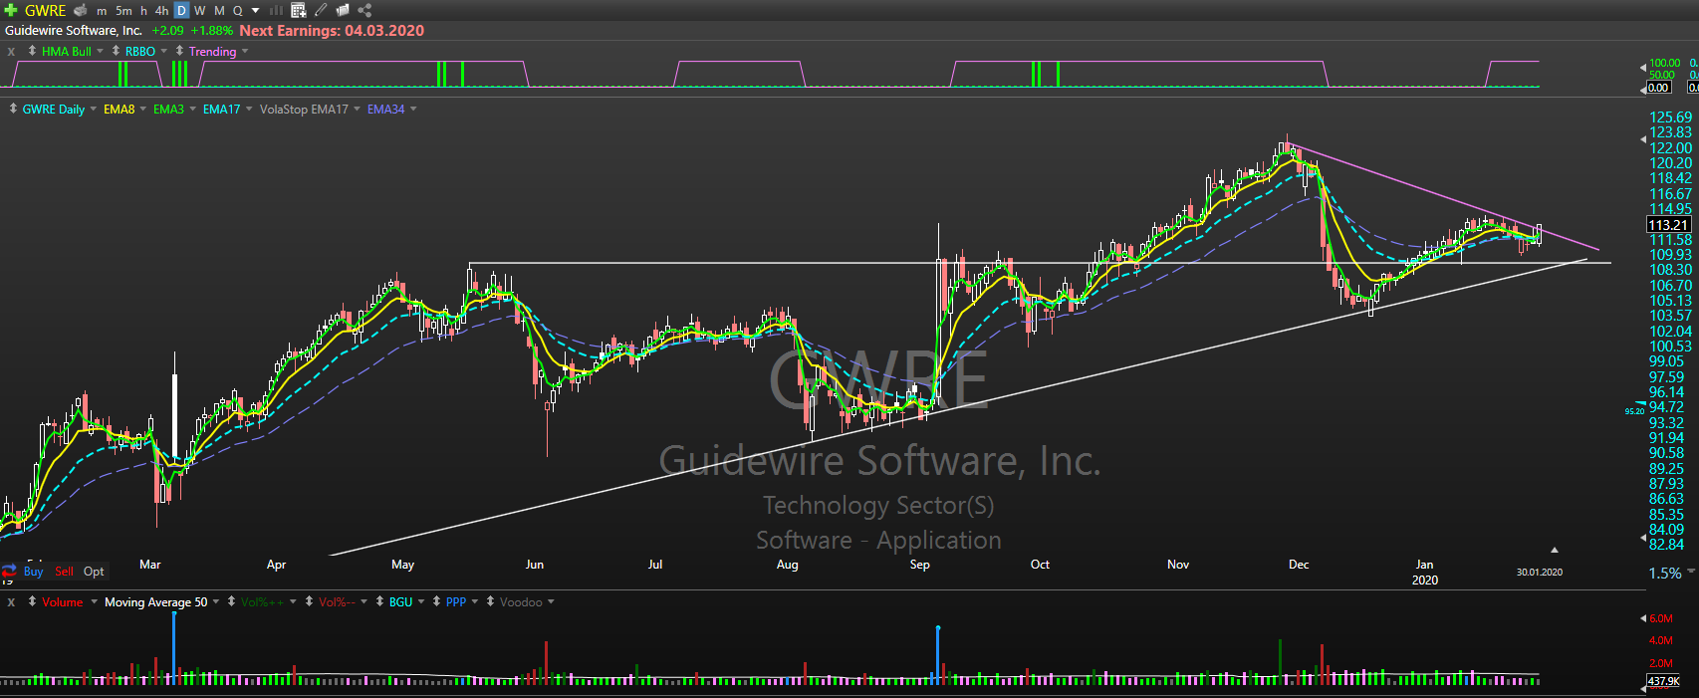Expand the timeframe dropdown arrow after Q
The width and height of the screenshot is (1699, 698).
click(x=256, y=10)
